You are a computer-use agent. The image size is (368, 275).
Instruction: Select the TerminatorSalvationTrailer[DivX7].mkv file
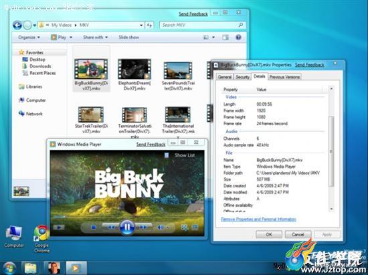134,122
